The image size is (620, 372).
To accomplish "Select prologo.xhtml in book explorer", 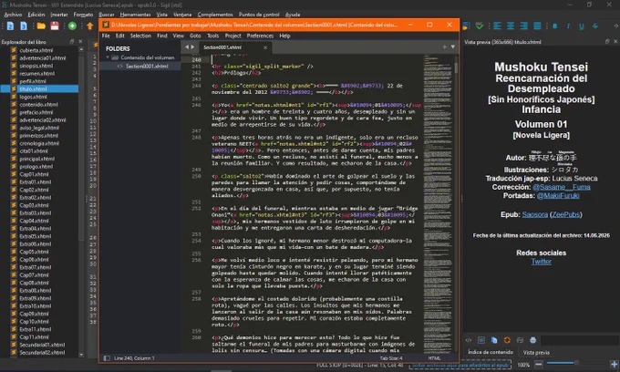I will tap(36, 167).
